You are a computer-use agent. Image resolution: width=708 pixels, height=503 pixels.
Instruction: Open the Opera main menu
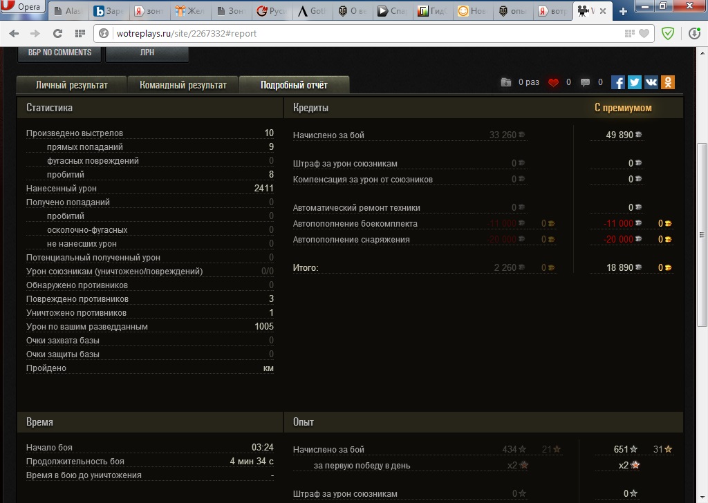[24, 8]
